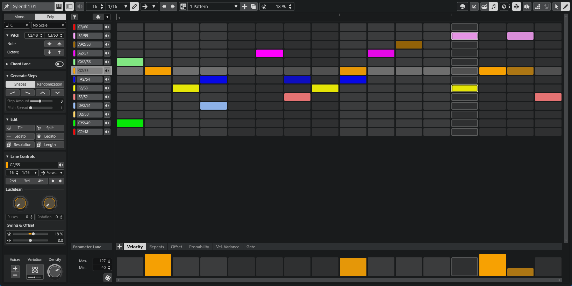
Task: Click the Max velocity 127 field
Action: point(102,261)
